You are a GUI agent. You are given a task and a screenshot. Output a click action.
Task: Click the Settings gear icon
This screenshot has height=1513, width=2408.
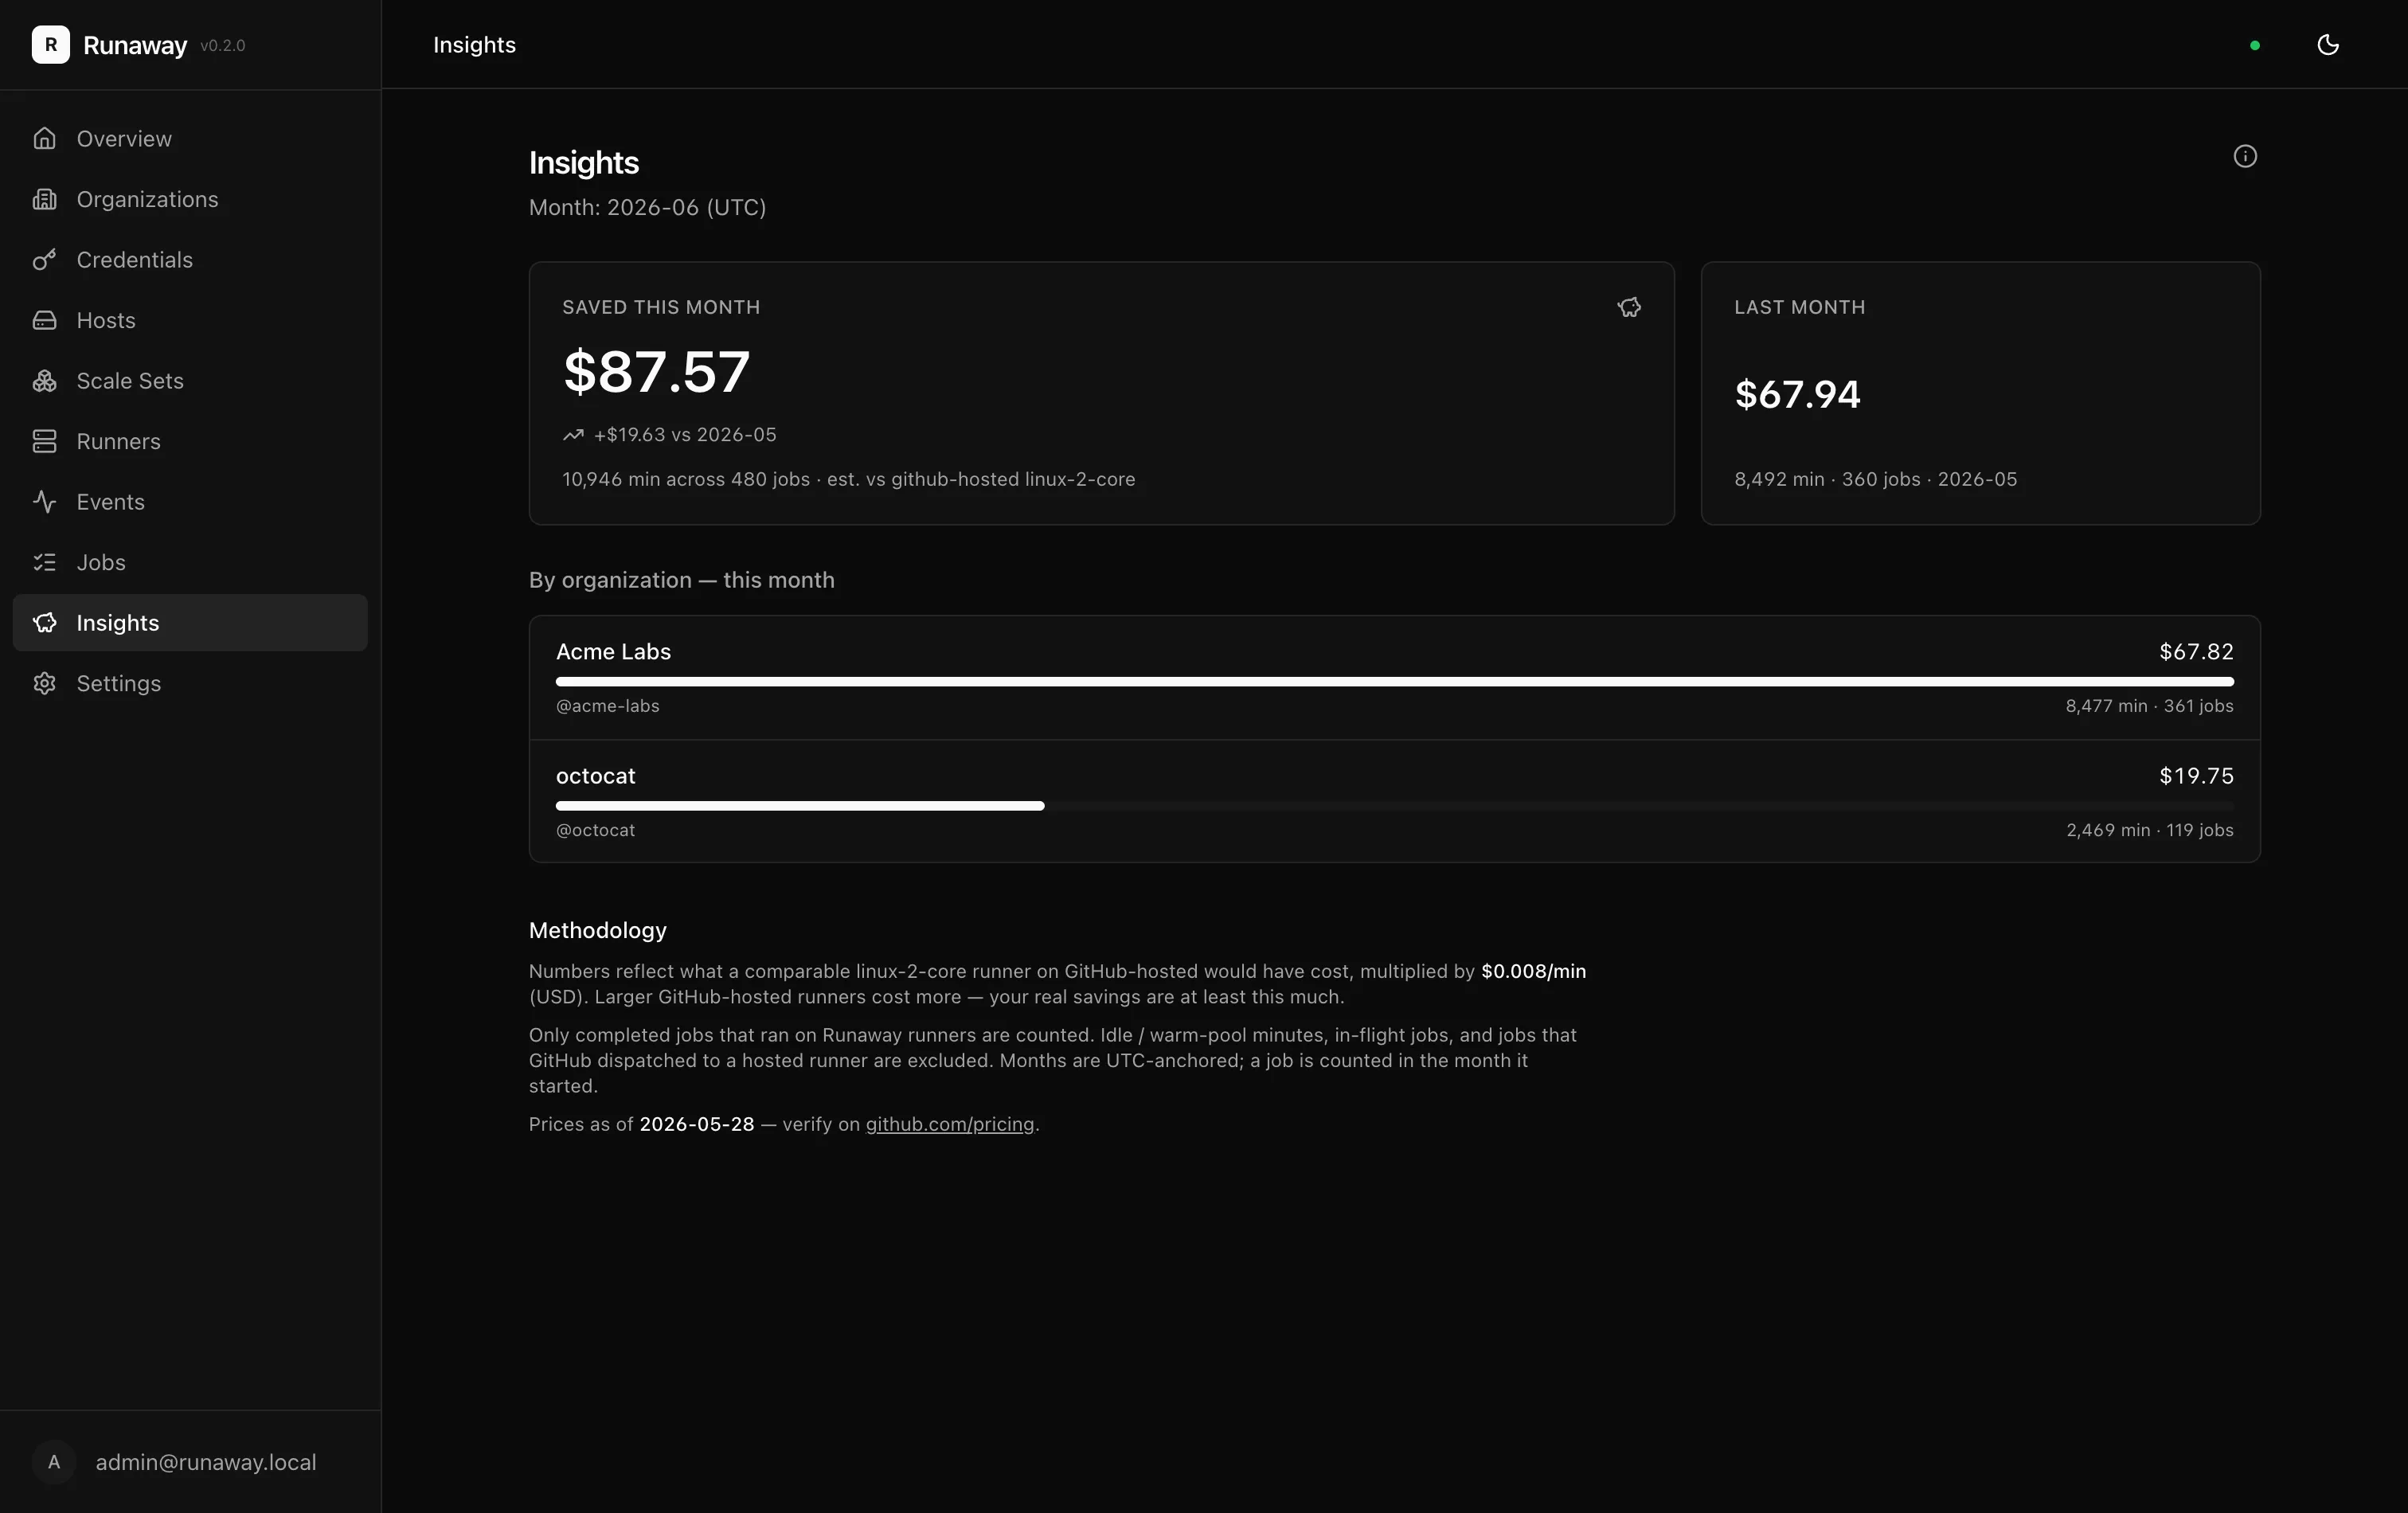(x=44, y=683)
